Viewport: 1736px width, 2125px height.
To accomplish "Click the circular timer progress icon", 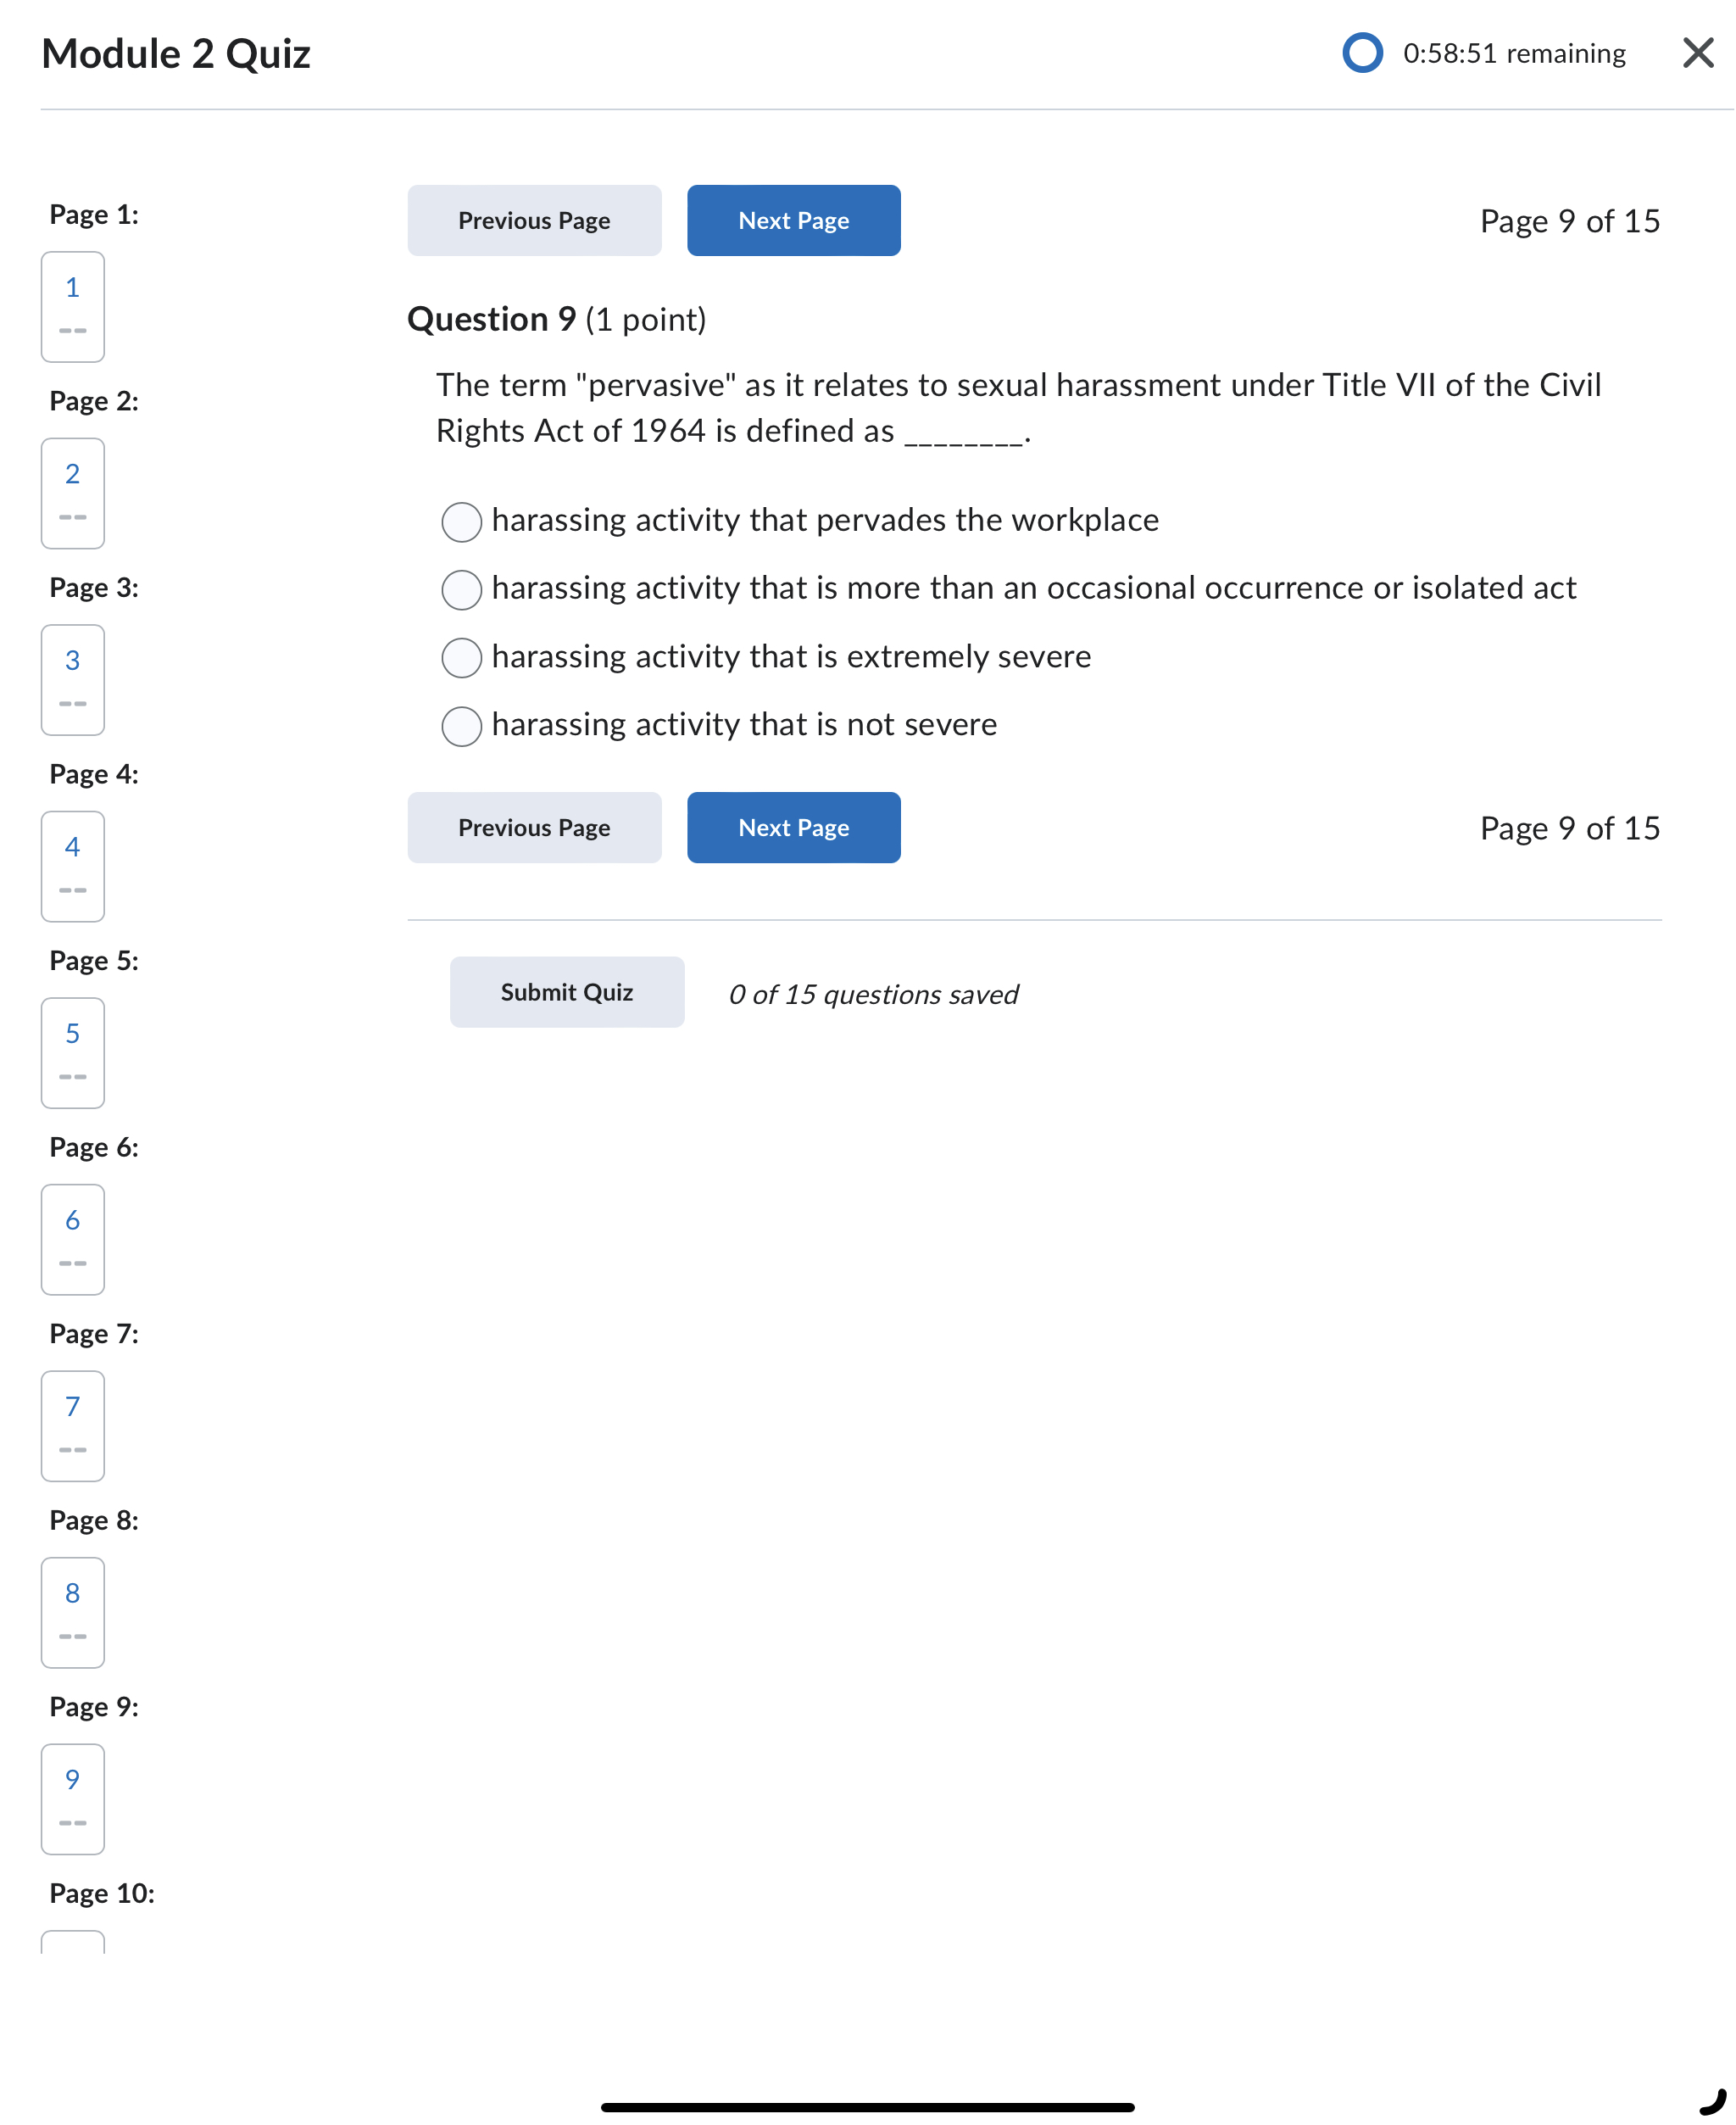I will [1362, 53].
